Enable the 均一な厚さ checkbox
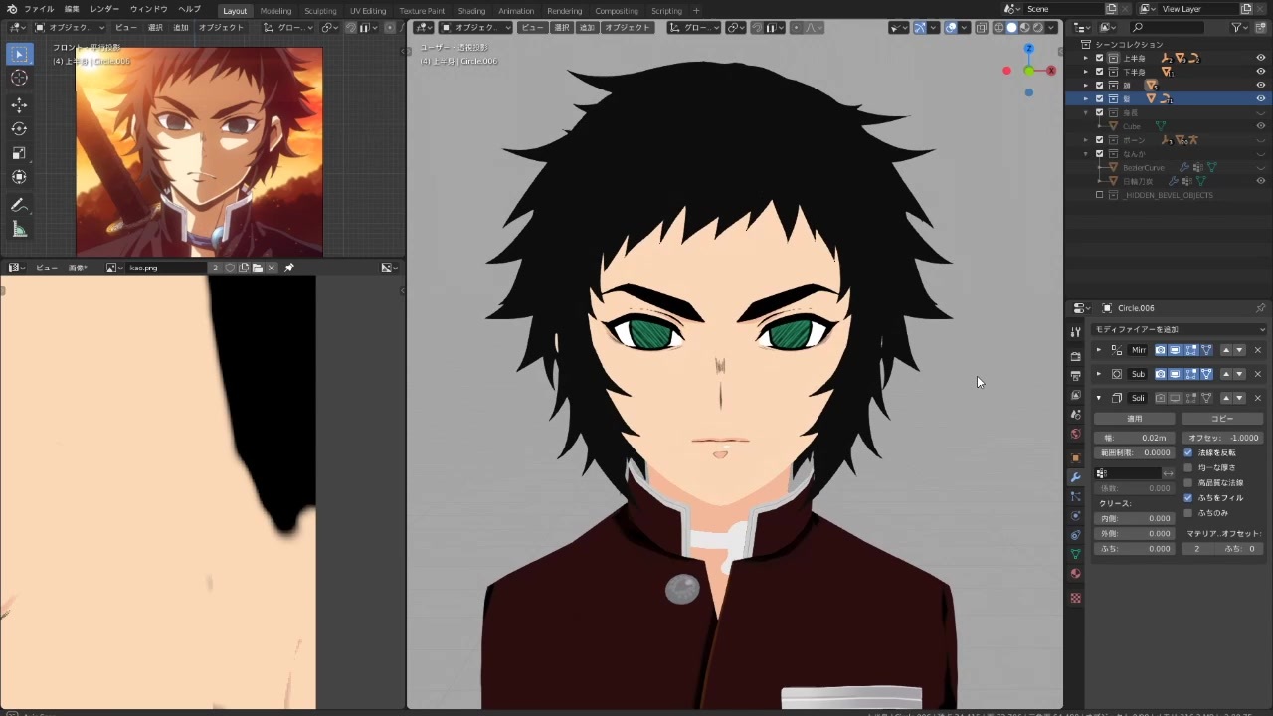Image resolution: width=1273 pixels, height=716 pixels. click(1188, 467)
